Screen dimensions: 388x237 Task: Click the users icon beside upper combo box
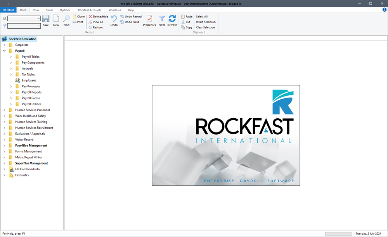point(4,18)
